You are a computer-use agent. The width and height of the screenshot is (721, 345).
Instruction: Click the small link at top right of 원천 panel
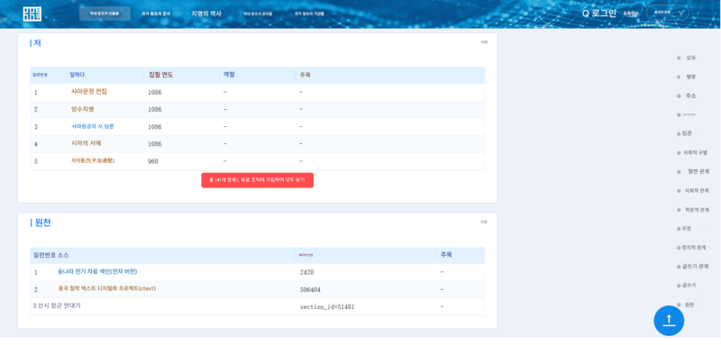pos(484,222)
